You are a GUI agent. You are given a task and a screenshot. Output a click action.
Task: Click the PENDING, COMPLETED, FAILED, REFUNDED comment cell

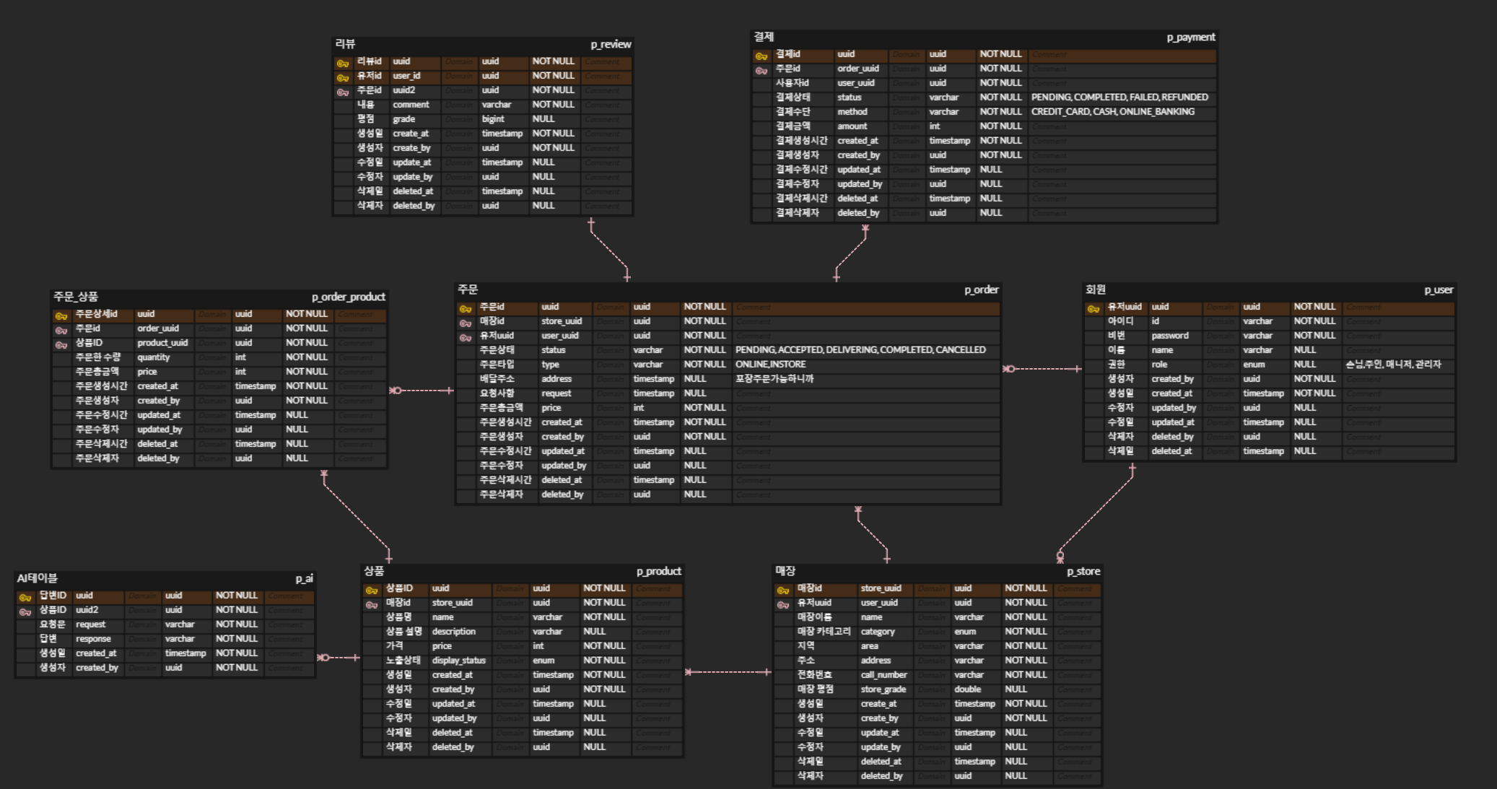1119,97
